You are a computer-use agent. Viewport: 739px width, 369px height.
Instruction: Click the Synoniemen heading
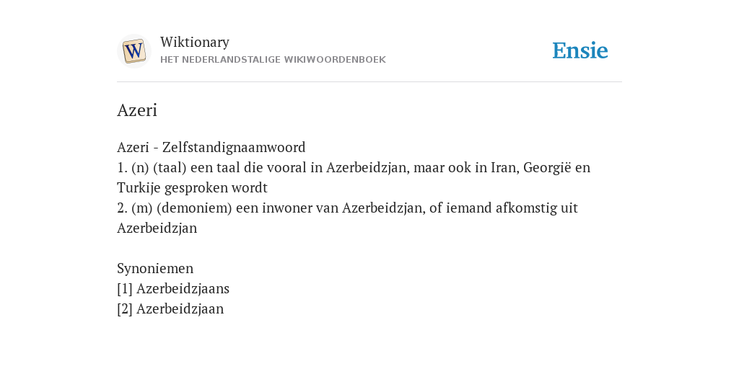point(155,268)
